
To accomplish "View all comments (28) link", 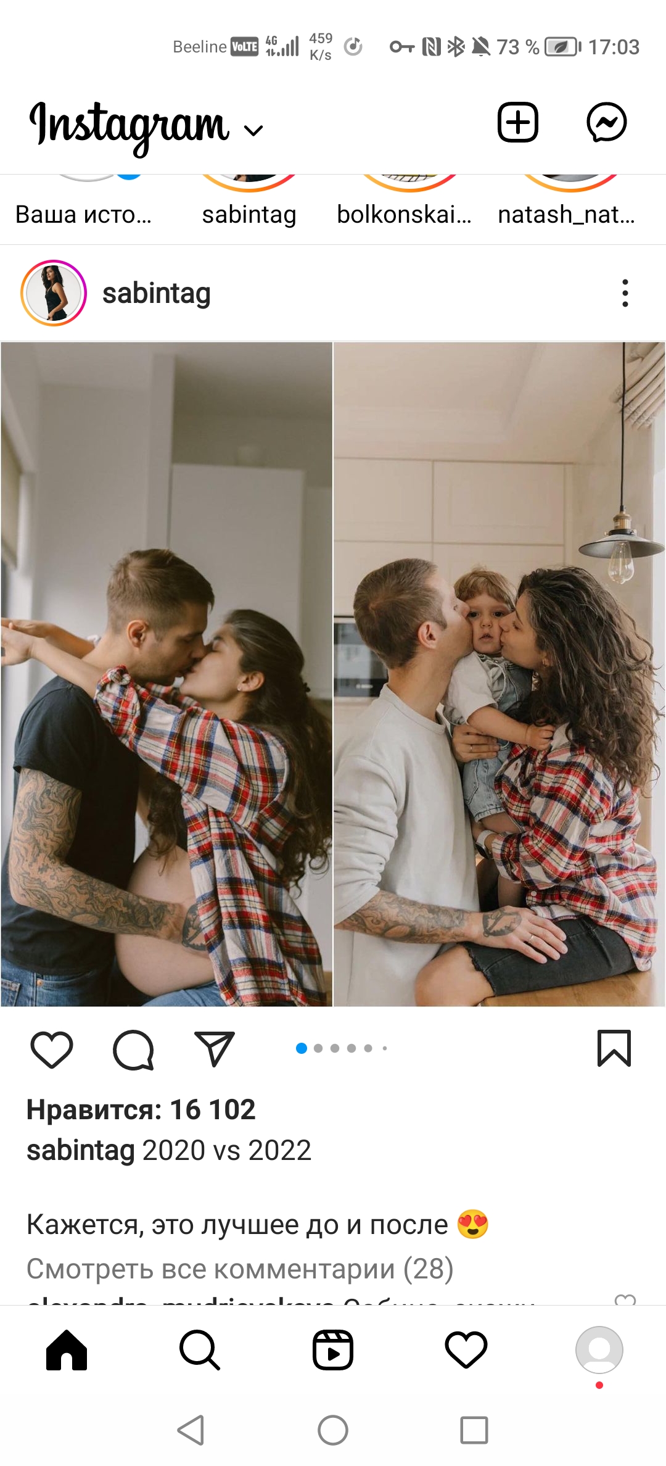I will pos(240,1269).
